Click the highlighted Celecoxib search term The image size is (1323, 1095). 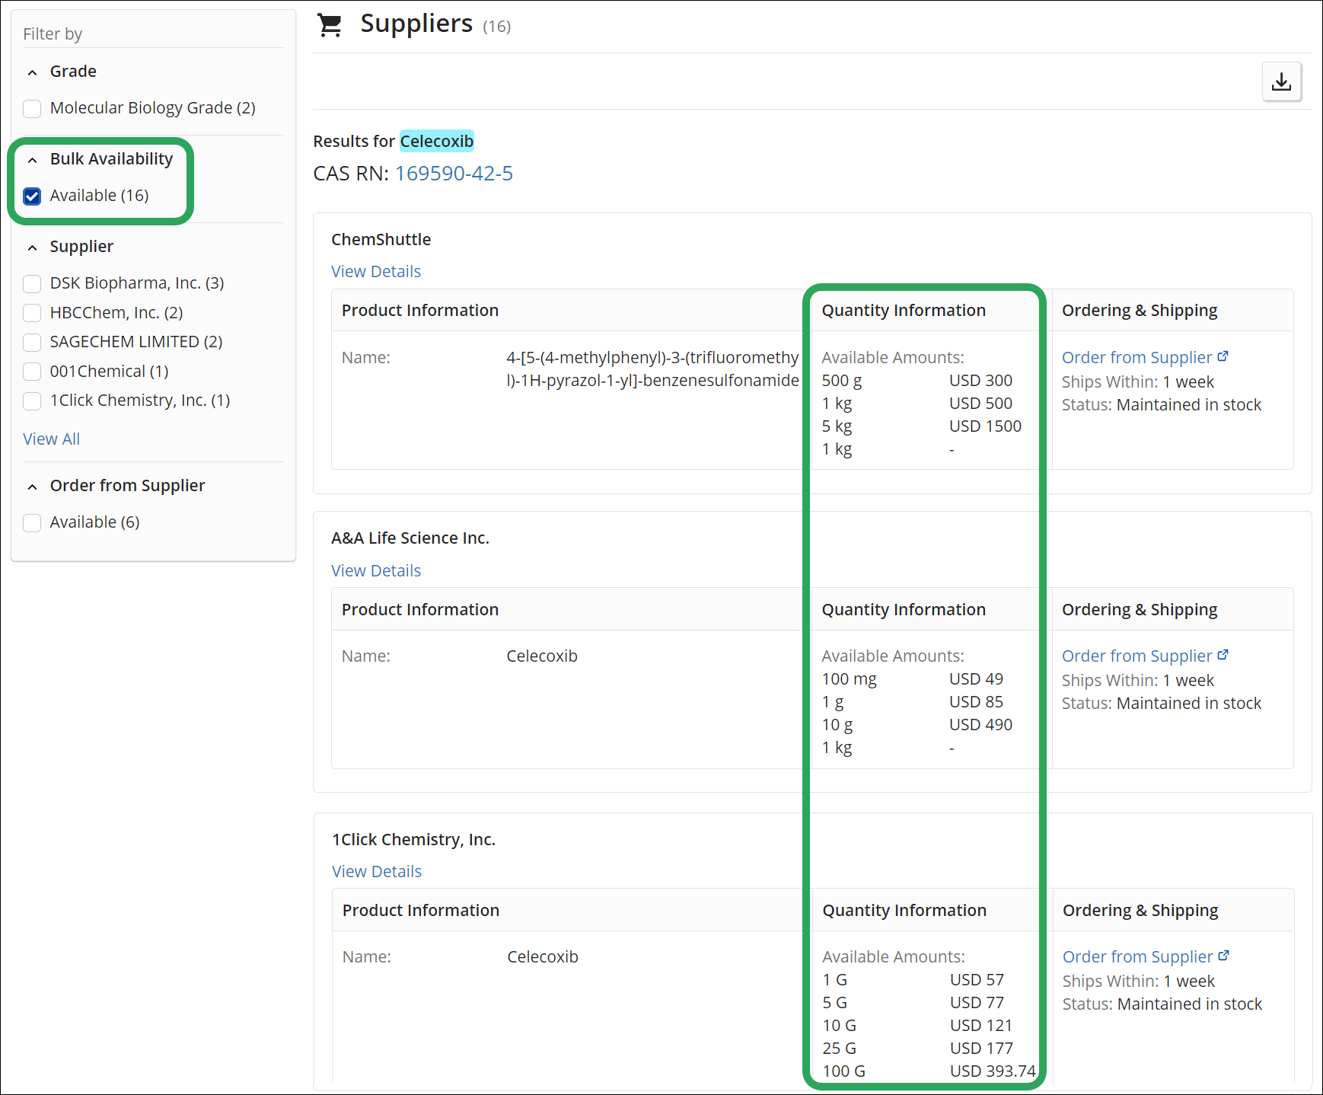click(437, 141)
